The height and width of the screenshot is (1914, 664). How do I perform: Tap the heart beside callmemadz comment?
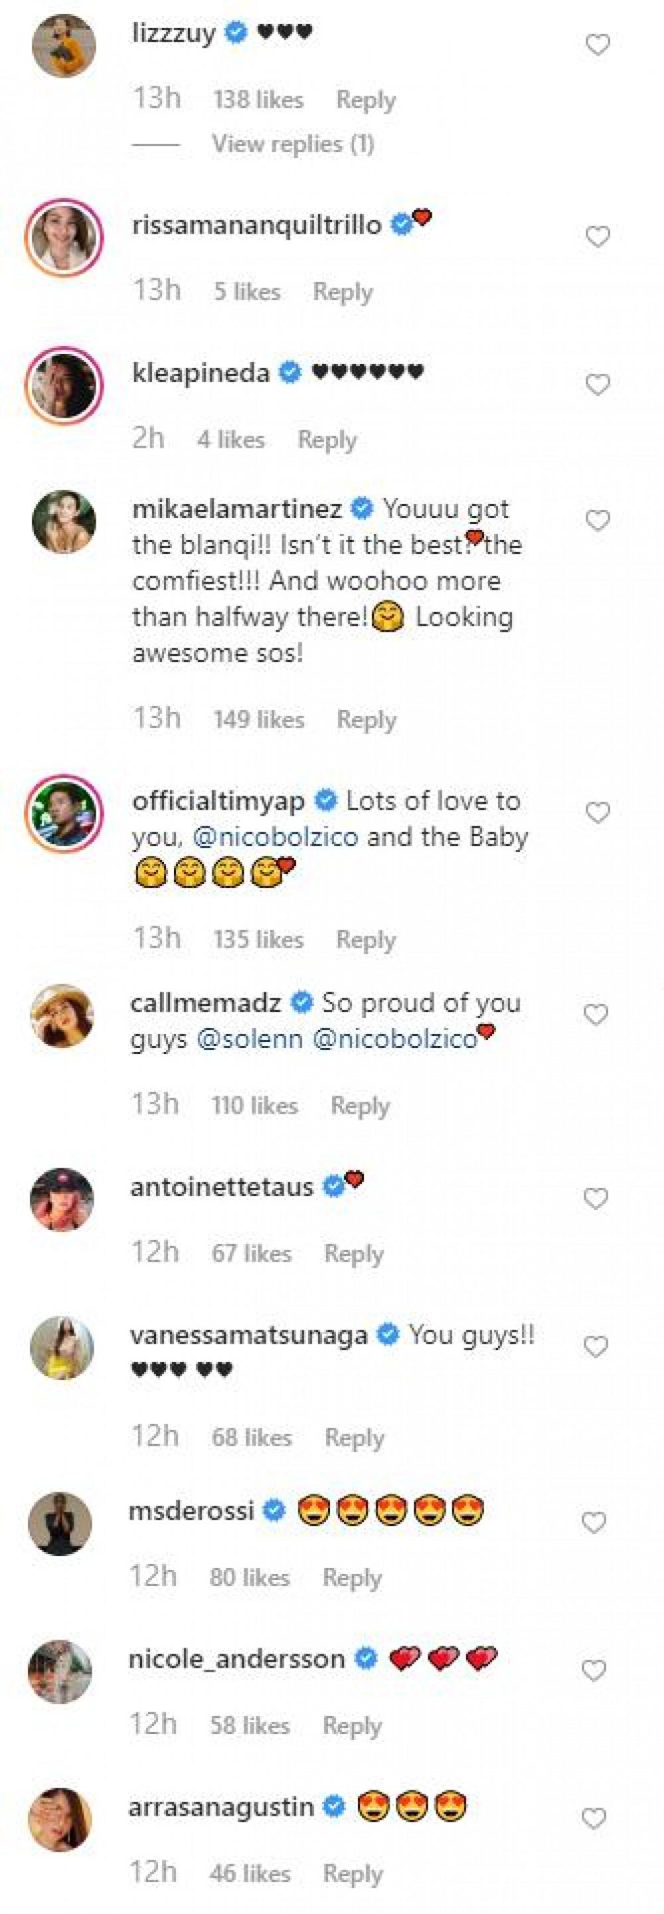coord(596,1014)
